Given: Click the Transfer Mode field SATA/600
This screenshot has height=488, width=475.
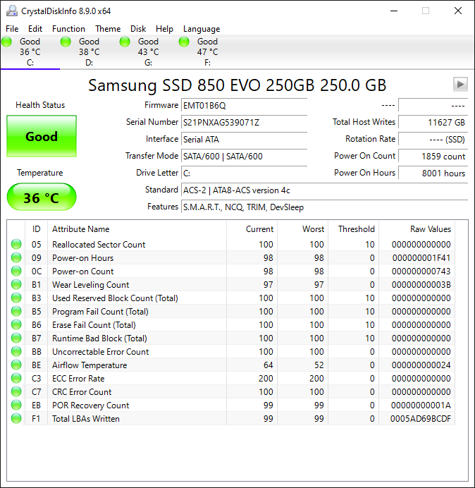Looking at the screenshot, I should [x=244, y=156].
